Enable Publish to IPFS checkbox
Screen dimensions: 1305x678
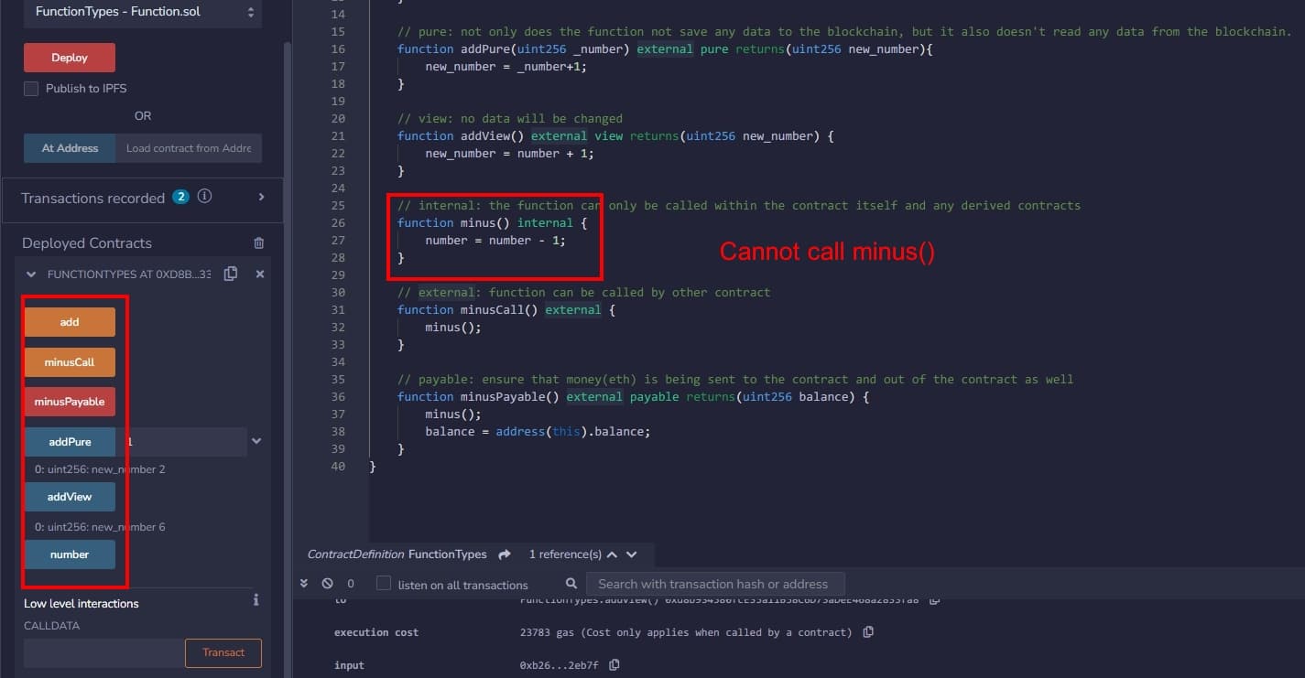click(31, 89)
